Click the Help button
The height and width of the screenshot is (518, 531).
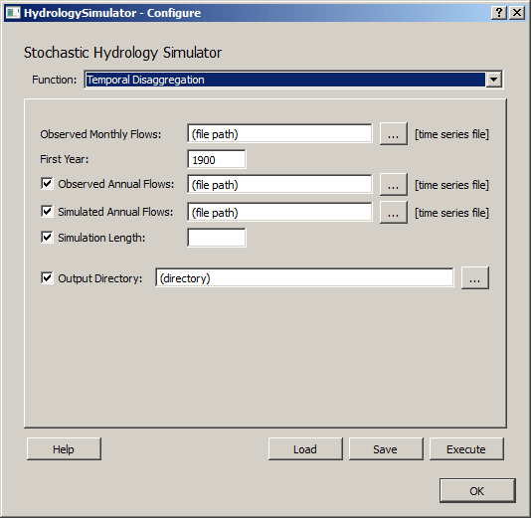64,449
